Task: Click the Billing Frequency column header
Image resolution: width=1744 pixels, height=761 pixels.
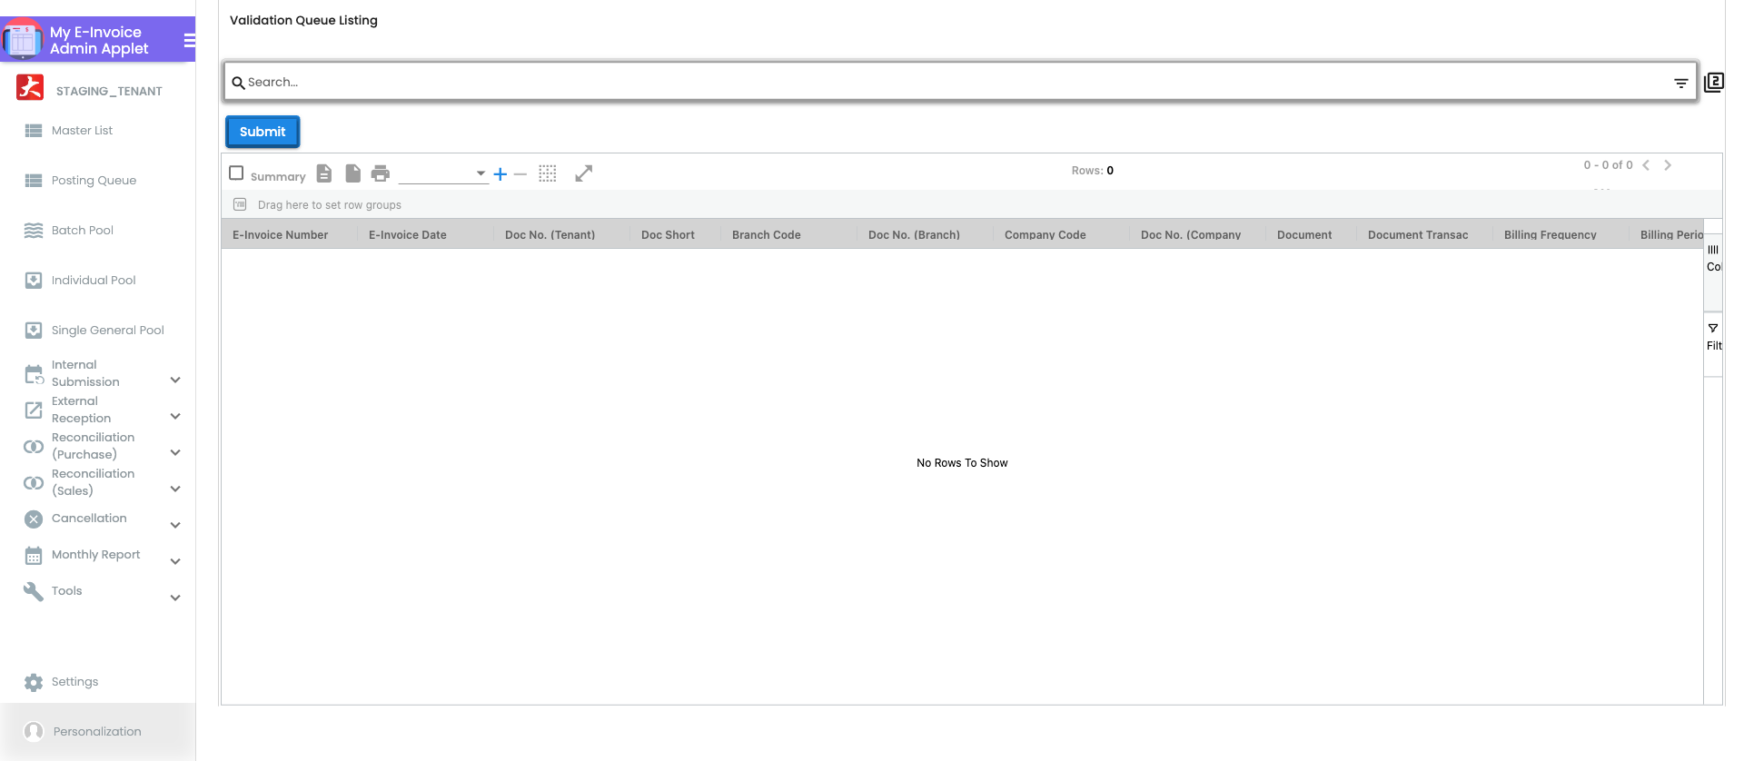Action: pos(1551,235)
